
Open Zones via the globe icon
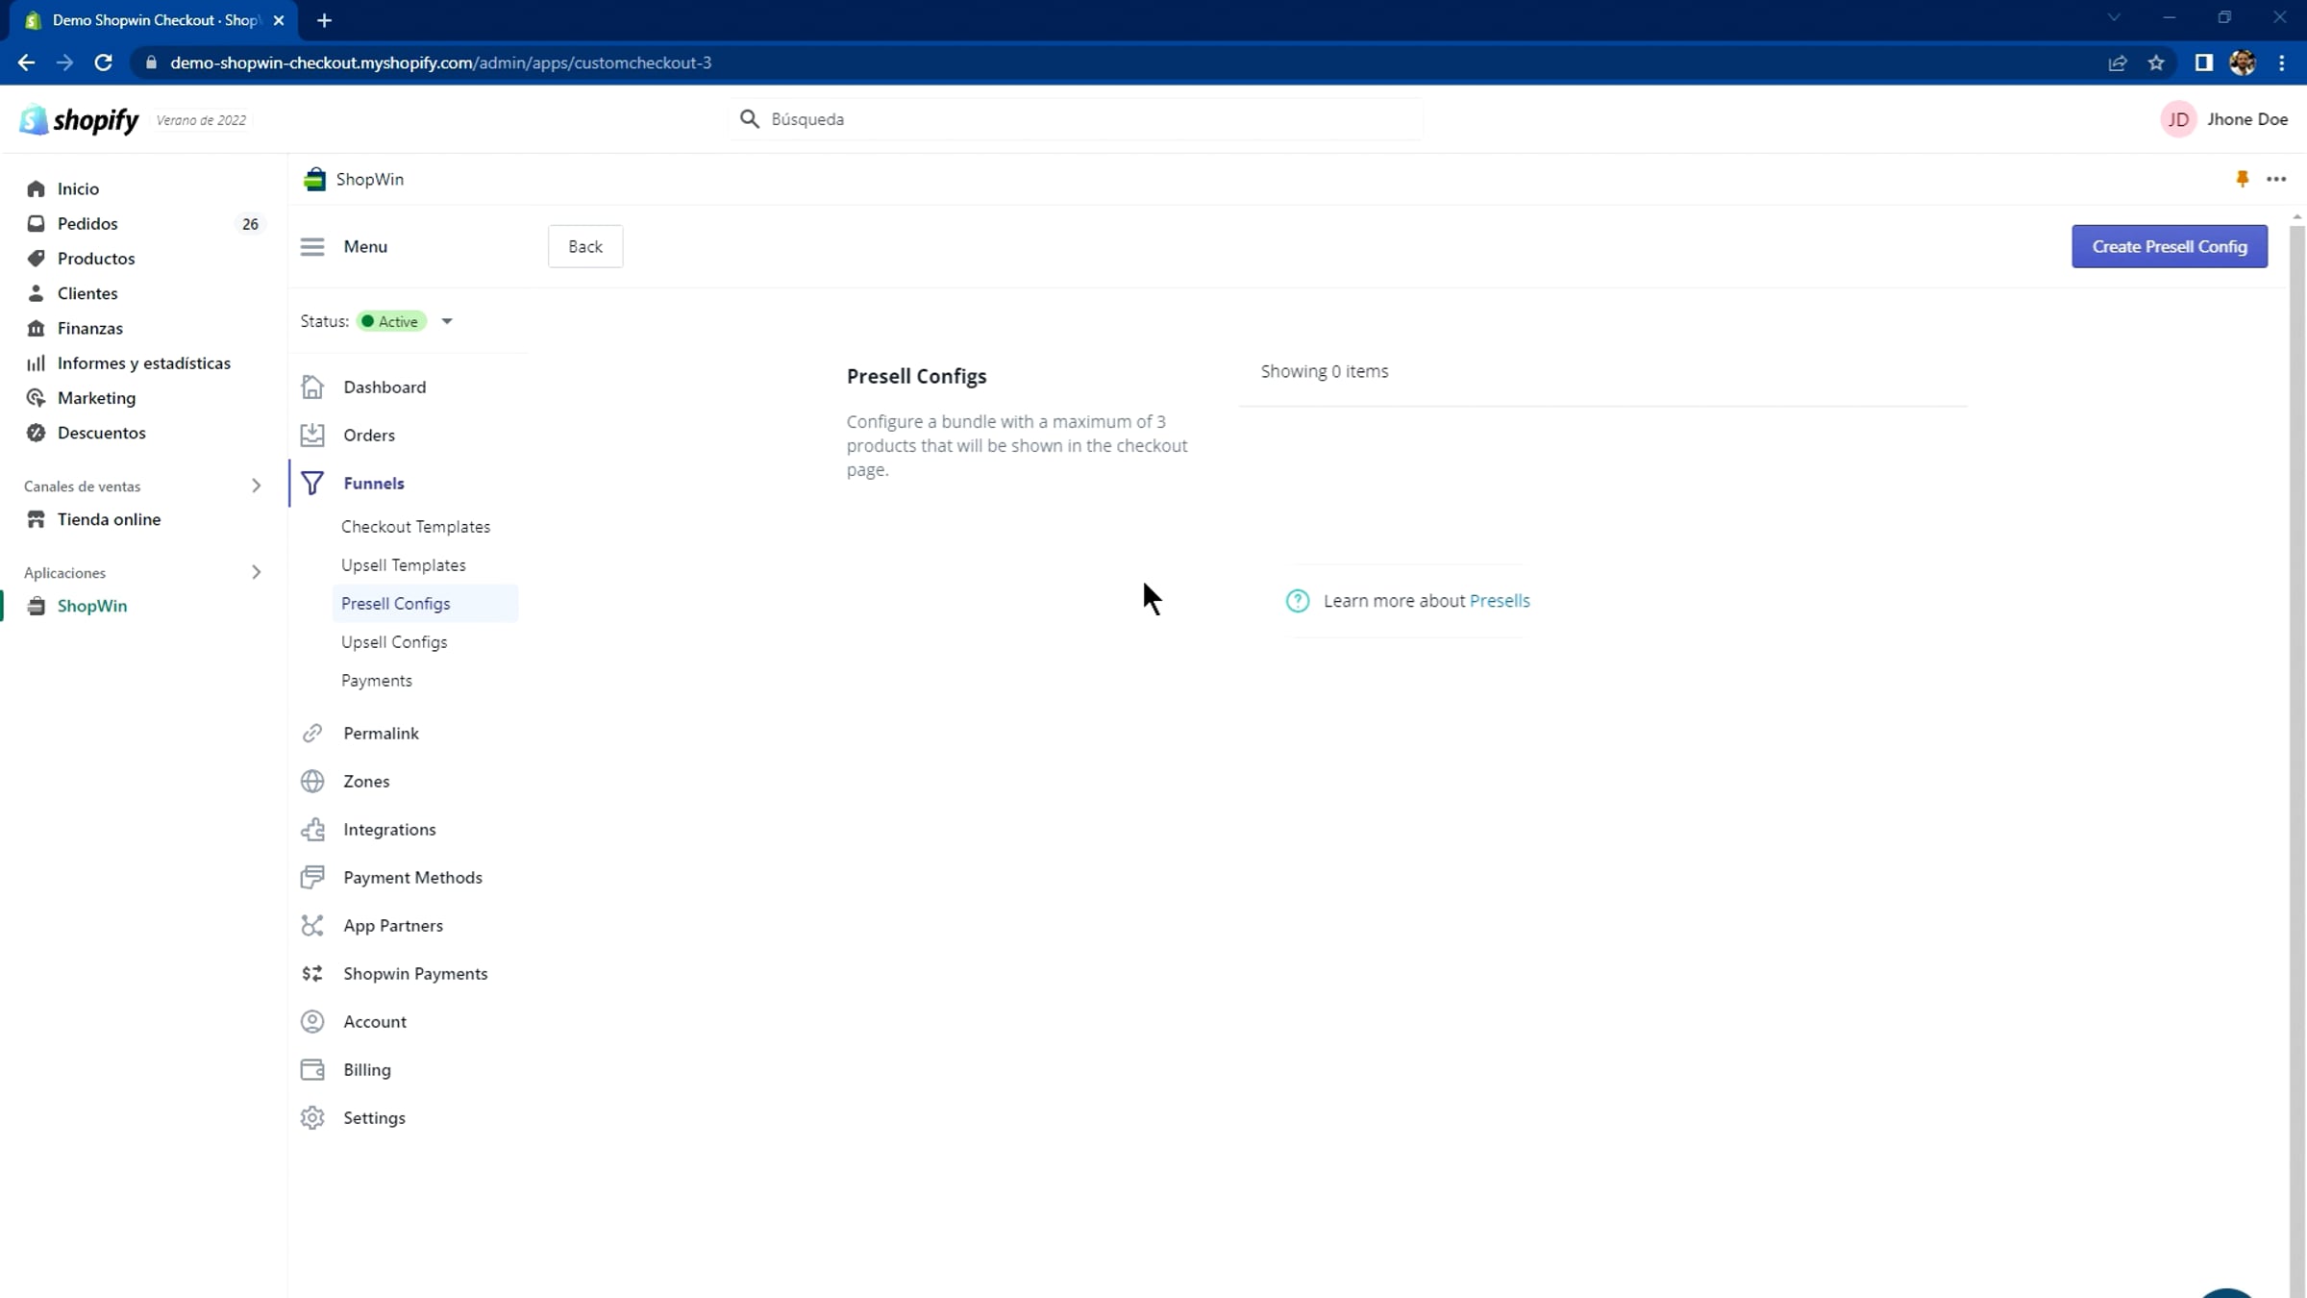click(x=312, y=782)
